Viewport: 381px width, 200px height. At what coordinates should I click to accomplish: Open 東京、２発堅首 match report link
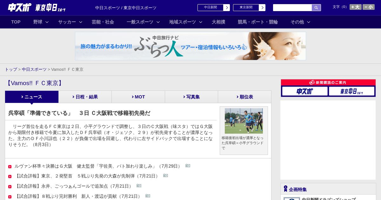tap(87, 176)
